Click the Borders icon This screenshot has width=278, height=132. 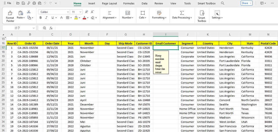[67, 18]
